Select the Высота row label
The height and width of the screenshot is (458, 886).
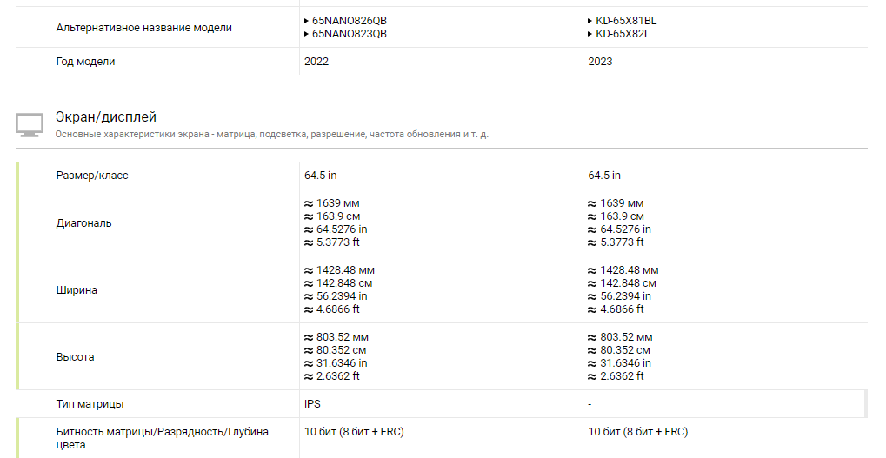[75, 357]
